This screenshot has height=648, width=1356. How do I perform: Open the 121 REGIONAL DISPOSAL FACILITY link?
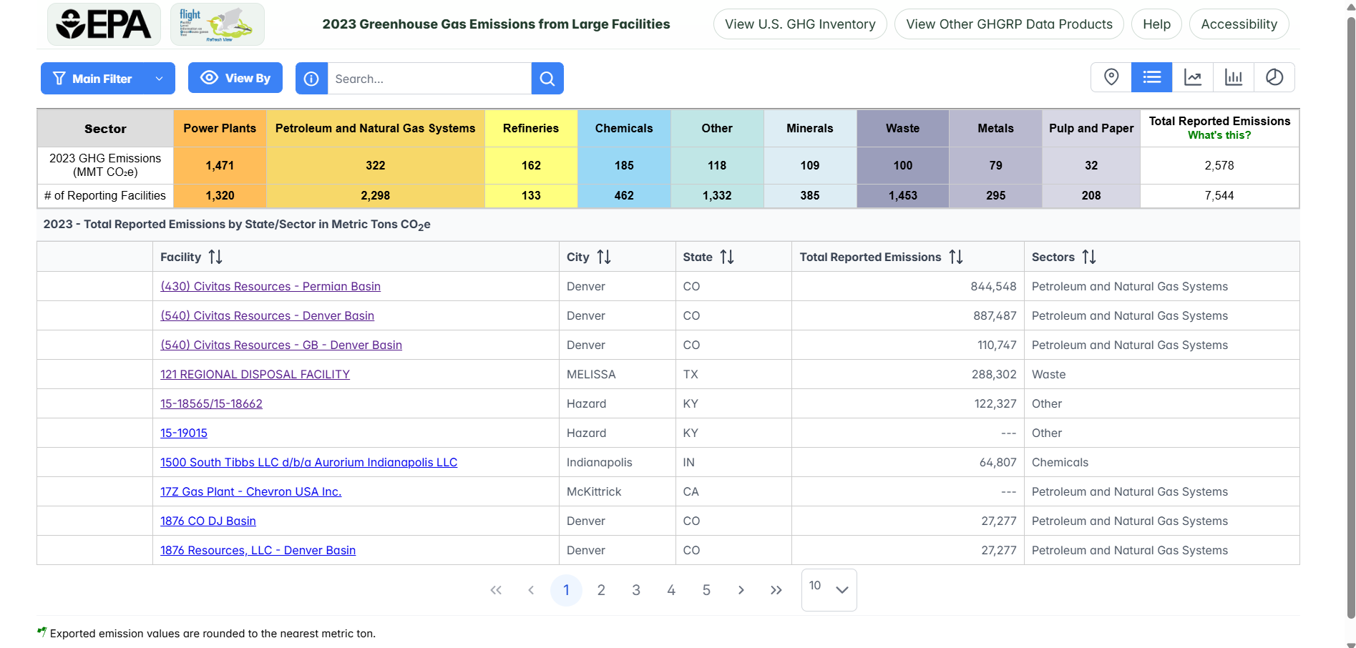(255, 374)
